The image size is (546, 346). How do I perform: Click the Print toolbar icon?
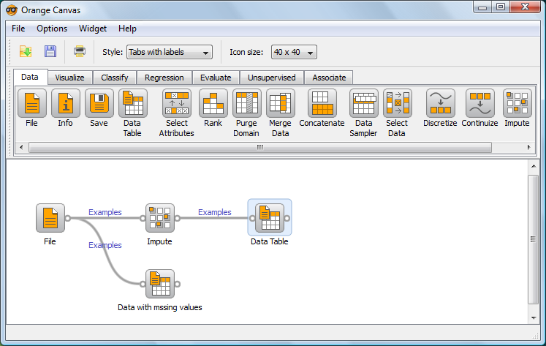click(80, 51)
